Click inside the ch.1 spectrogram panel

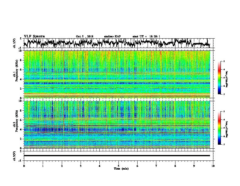(x=117, y=74)
